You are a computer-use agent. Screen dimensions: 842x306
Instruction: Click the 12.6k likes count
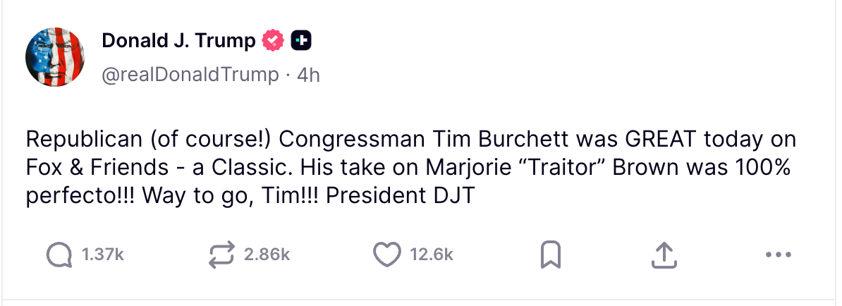click(x=432, y=255)
